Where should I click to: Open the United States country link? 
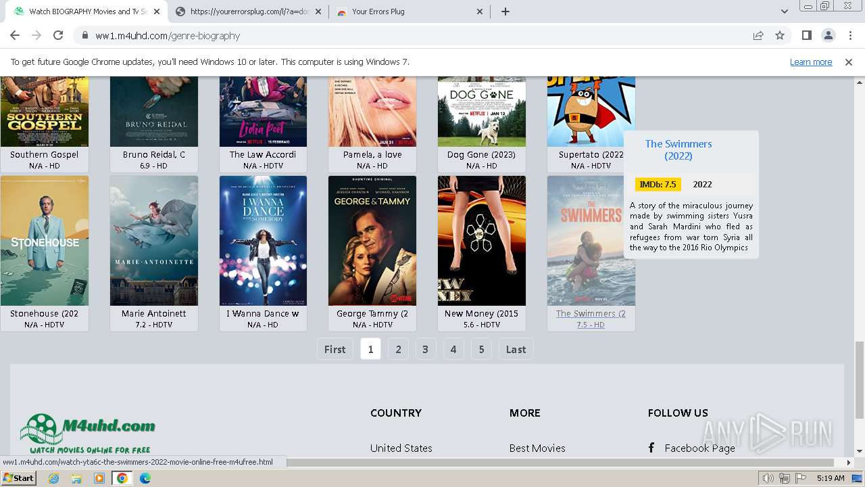pos(401,448)
